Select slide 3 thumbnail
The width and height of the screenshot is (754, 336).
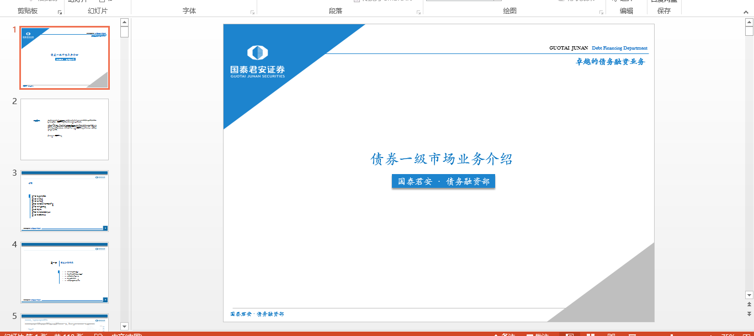pos(65,201)
